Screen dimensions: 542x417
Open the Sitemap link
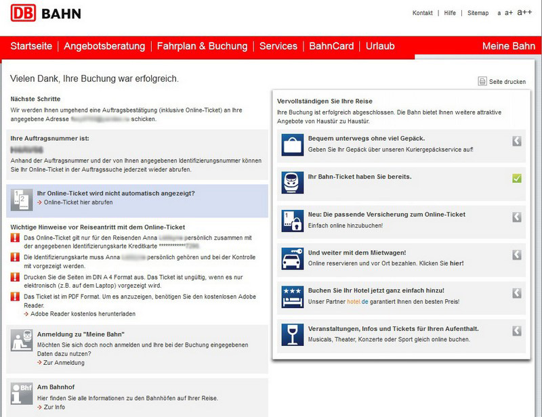point(478,13)
